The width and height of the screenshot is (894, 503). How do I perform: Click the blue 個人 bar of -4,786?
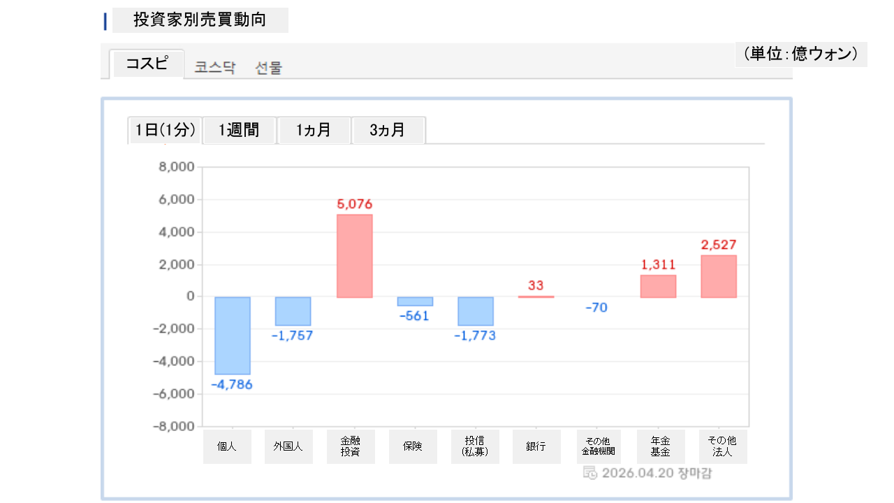[x=233, y=335]
